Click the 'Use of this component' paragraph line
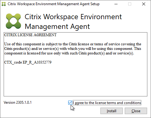The image size is (151, 118). (x=73, y=44)
